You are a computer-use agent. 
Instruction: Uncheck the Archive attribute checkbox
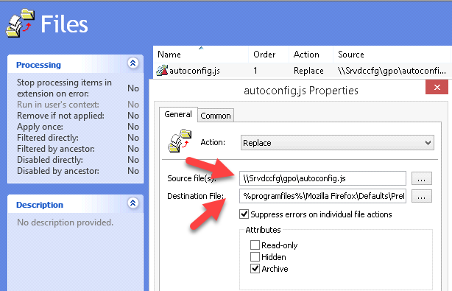coord(255,268)
